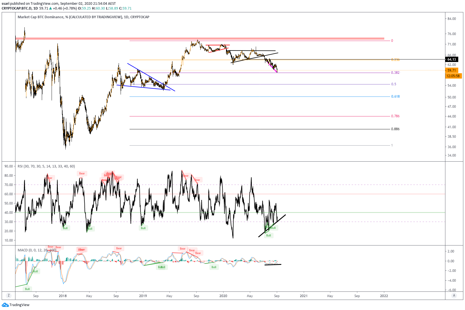465x310 pixels.
Task: Click the 64.13 black price label
Action: (452, 59)
